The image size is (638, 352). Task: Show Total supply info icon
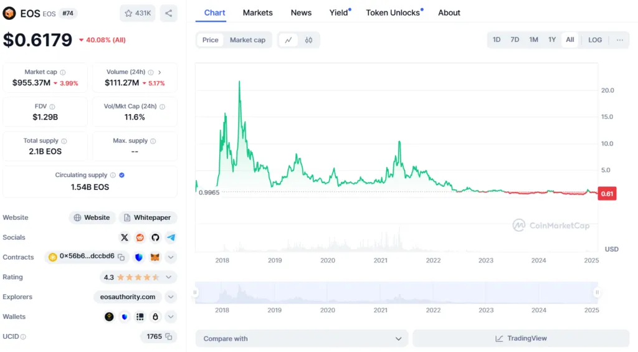click(64, 141)
